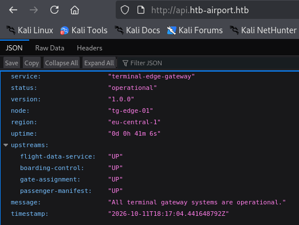Click the "tg-edge-01" value
299x225 pixels.
tap(131, 110)
